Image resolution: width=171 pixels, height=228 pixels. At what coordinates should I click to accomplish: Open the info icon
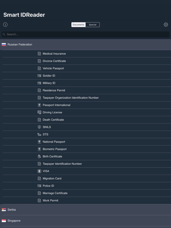pos(5,24)
